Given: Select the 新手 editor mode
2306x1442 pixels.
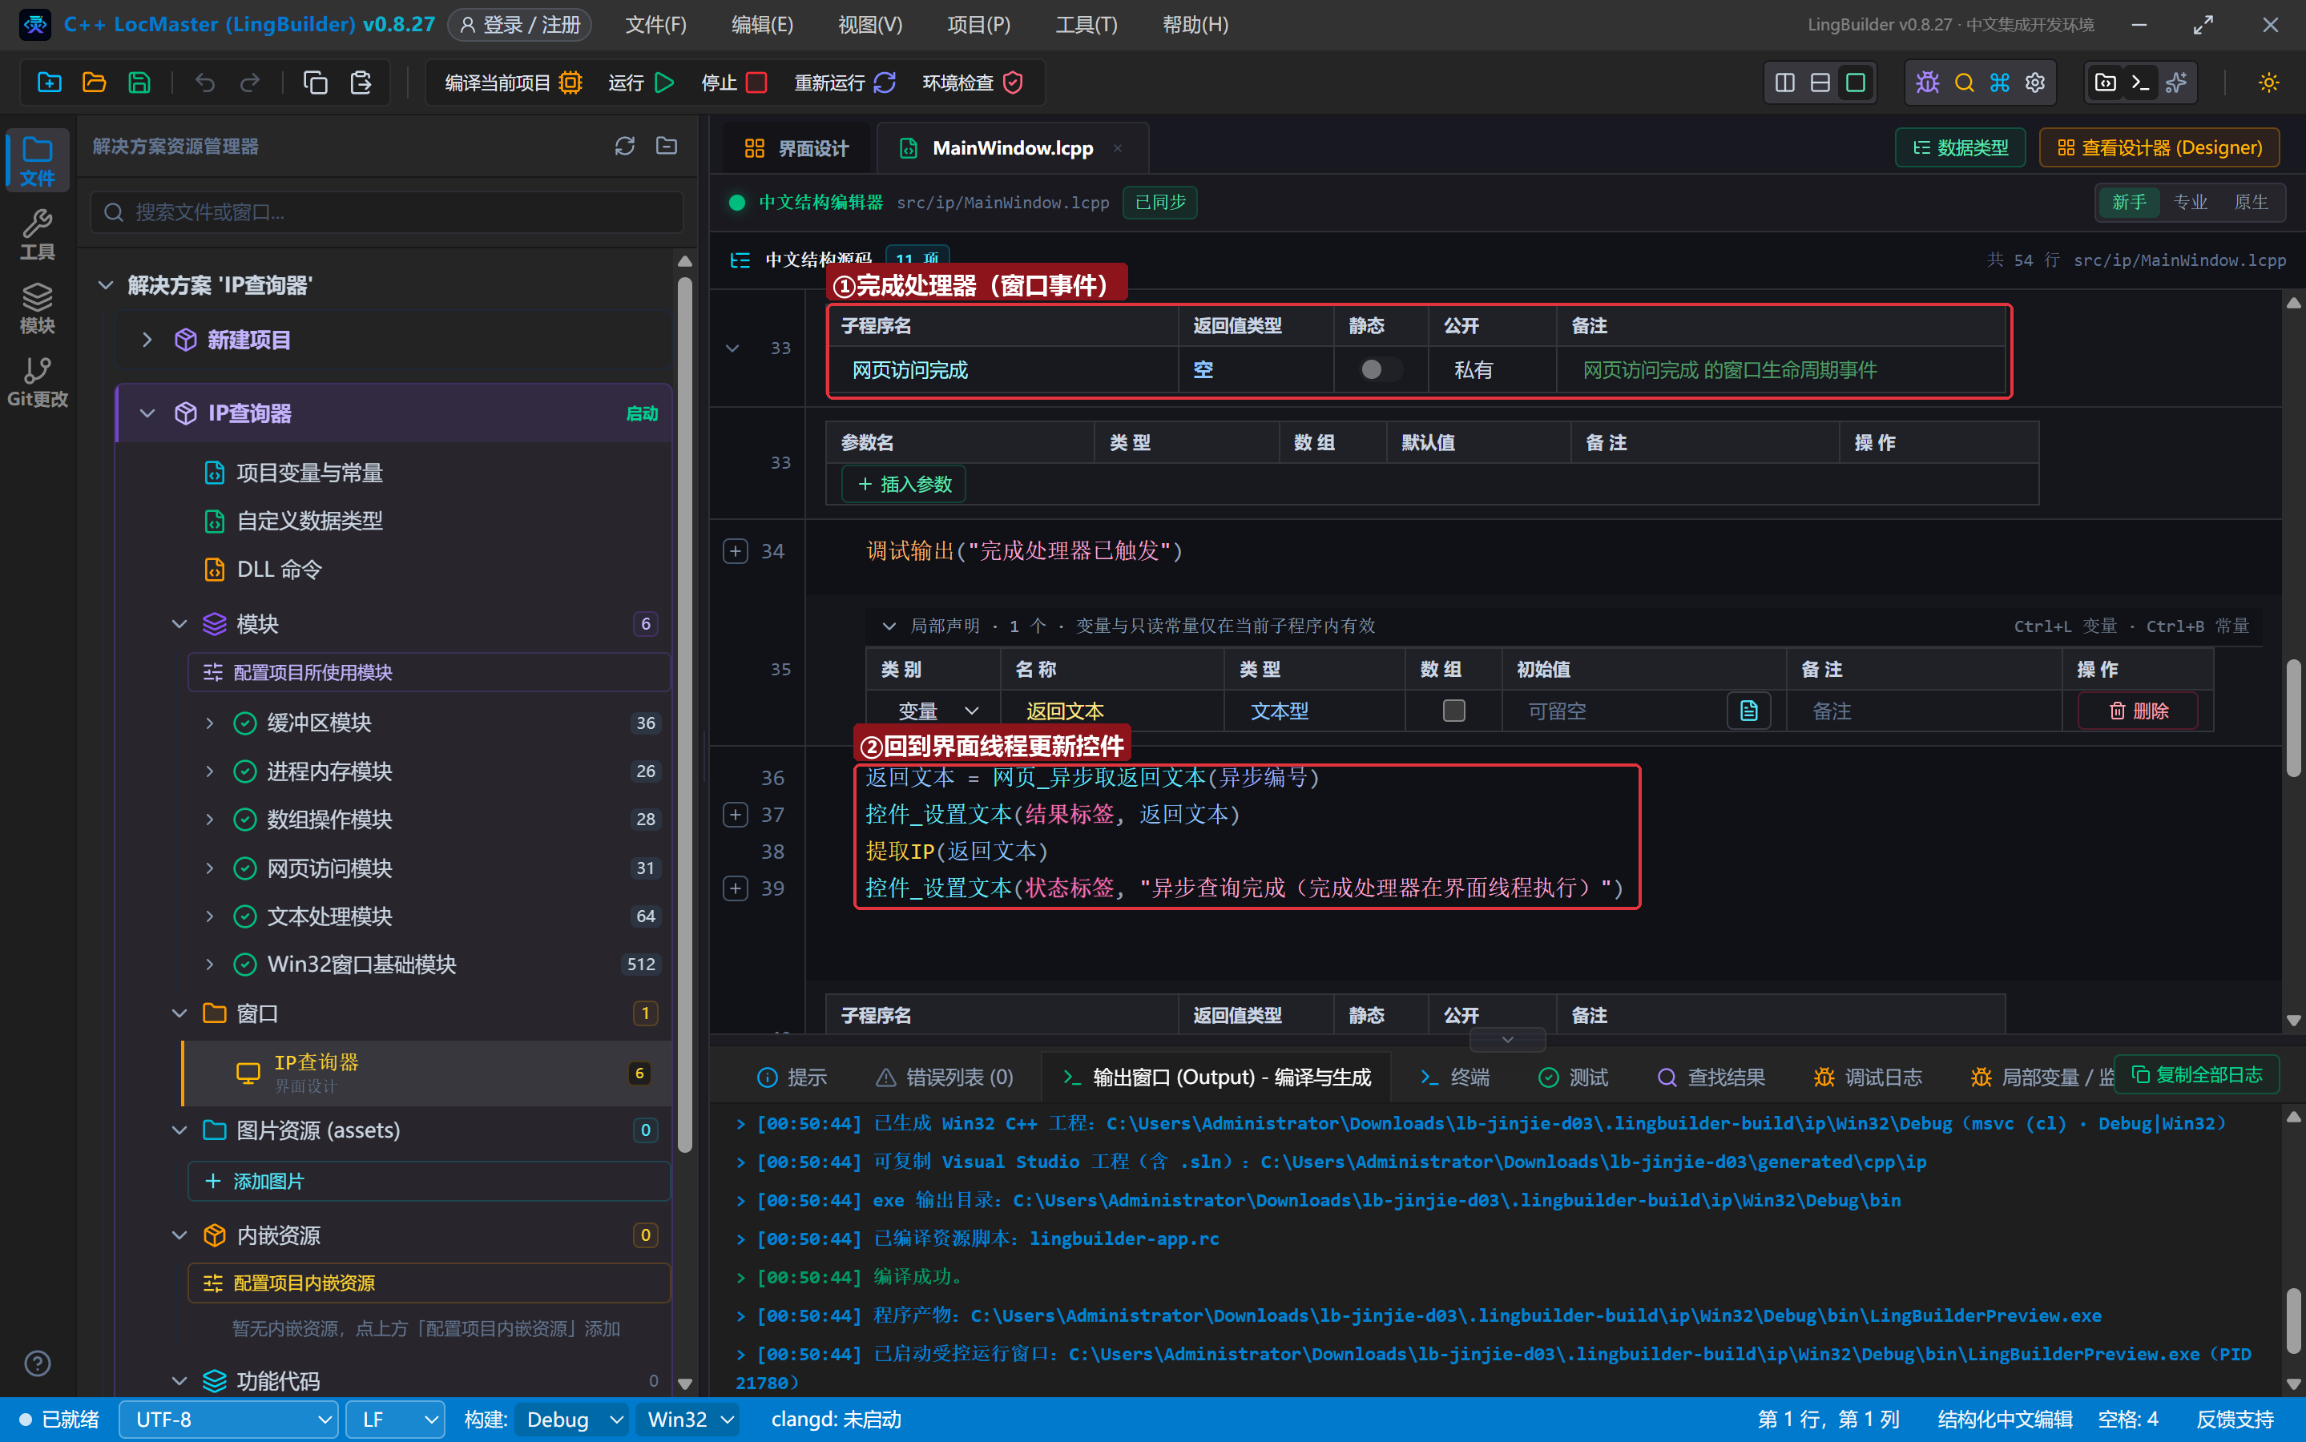Looking at the screenshot, I should [x=2129, y=202].
